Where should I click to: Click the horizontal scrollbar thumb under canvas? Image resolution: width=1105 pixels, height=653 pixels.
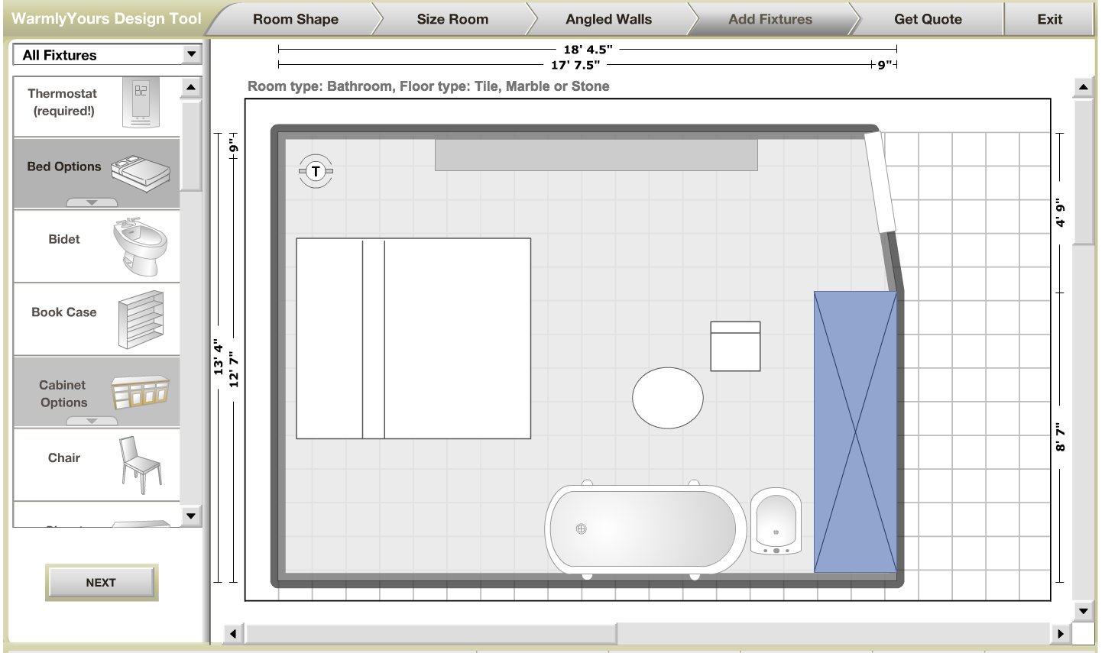[x=430, y=633]
